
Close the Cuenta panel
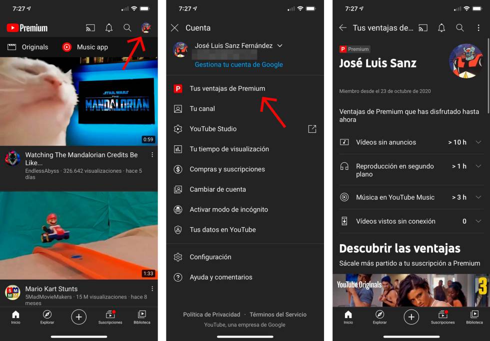pos(174,28)
